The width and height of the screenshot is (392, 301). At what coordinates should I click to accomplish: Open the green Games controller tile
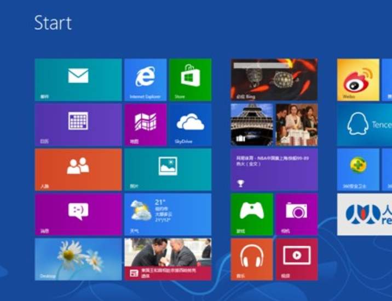click(252, 215)
